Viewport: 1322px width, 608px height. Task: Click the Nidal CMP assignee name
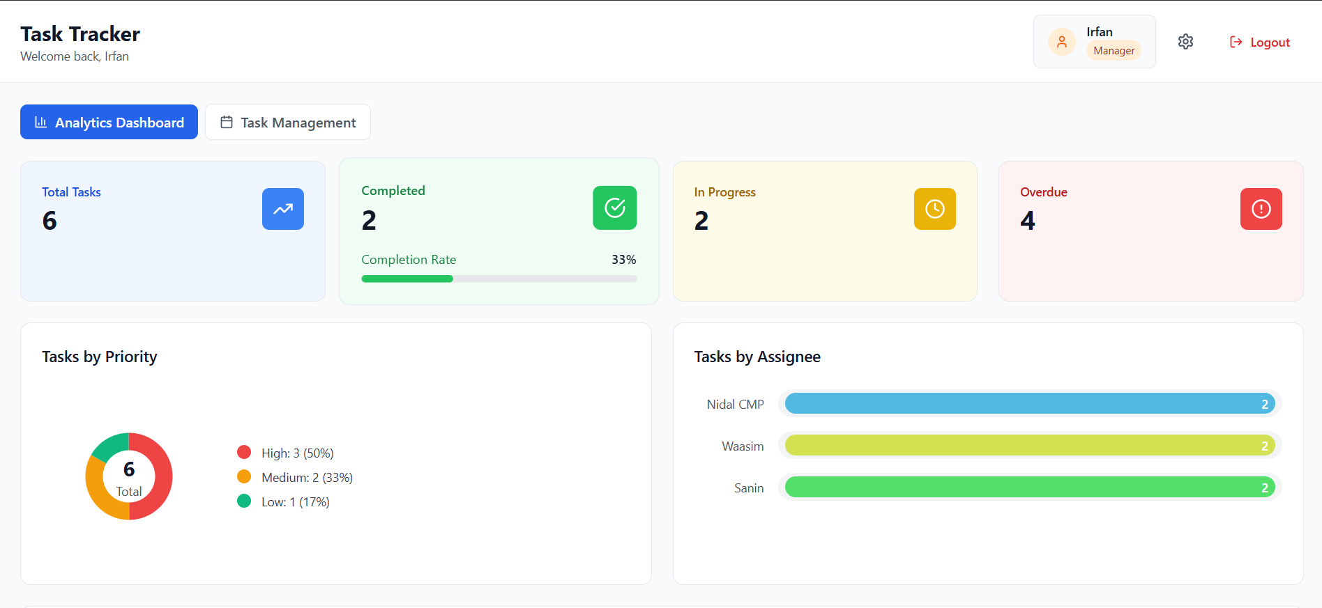(735, 405)
